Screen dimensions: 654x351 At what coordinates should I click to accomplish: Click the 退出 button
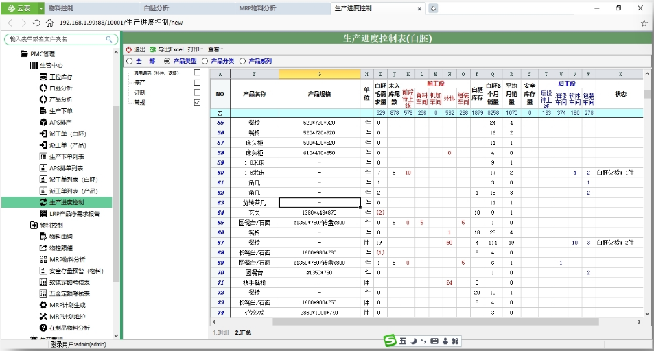pyautogui.click(x=136, y=49)
